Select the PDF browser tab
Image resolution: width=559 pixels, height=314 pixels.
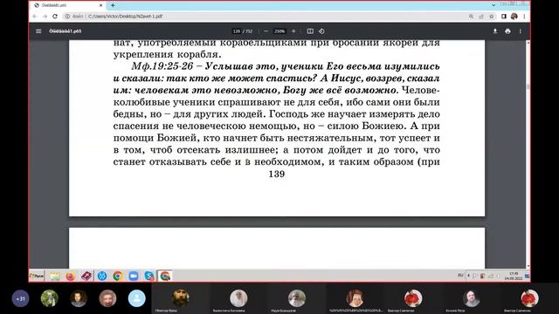coord(68,5)
